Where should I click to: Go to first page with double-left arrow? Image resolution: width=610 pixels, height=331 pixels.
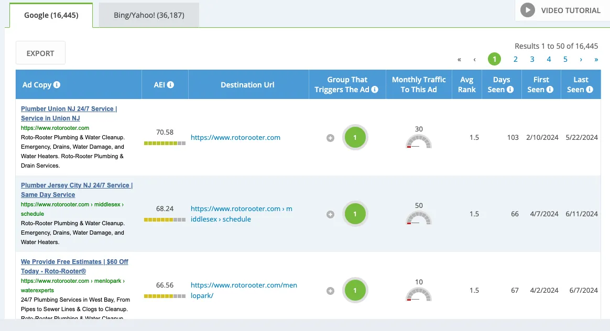pos(459,60)
